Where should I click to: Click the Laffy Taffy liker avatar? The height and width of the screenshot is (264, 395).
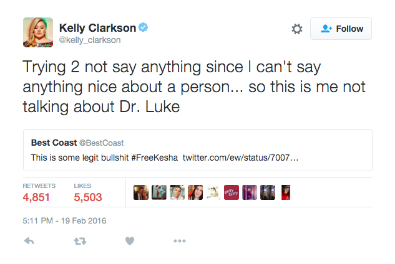point(231,192)
